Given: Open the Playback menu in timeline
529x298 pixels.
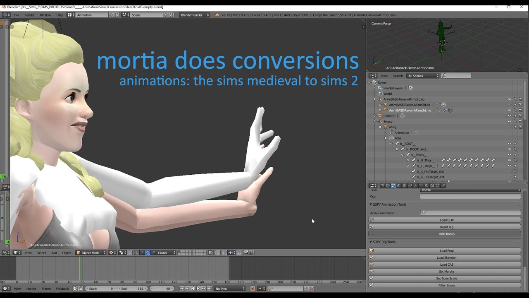Looking at the screenshot, I should (x=62, y=288).
